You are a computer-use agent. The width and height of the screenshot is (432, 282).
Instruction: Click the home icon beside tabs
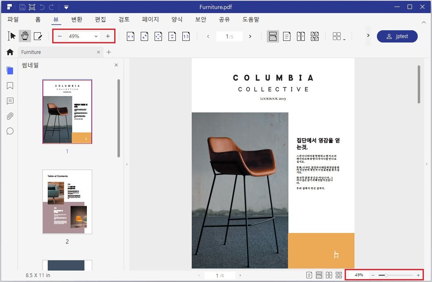10,52
